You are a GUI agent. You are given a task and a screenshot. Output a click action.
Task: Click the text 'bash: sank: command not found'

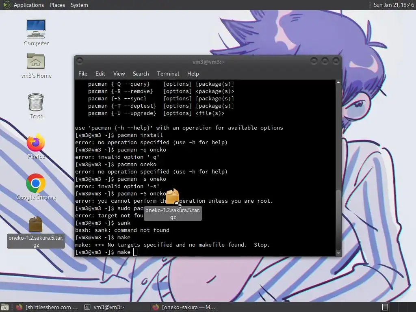click(122, 230)
